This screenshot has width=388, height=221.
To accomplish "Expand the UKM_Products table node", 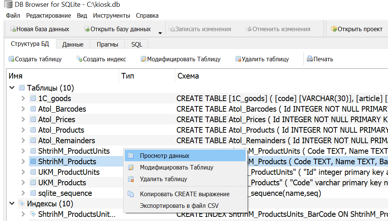I will pos(23,182).
